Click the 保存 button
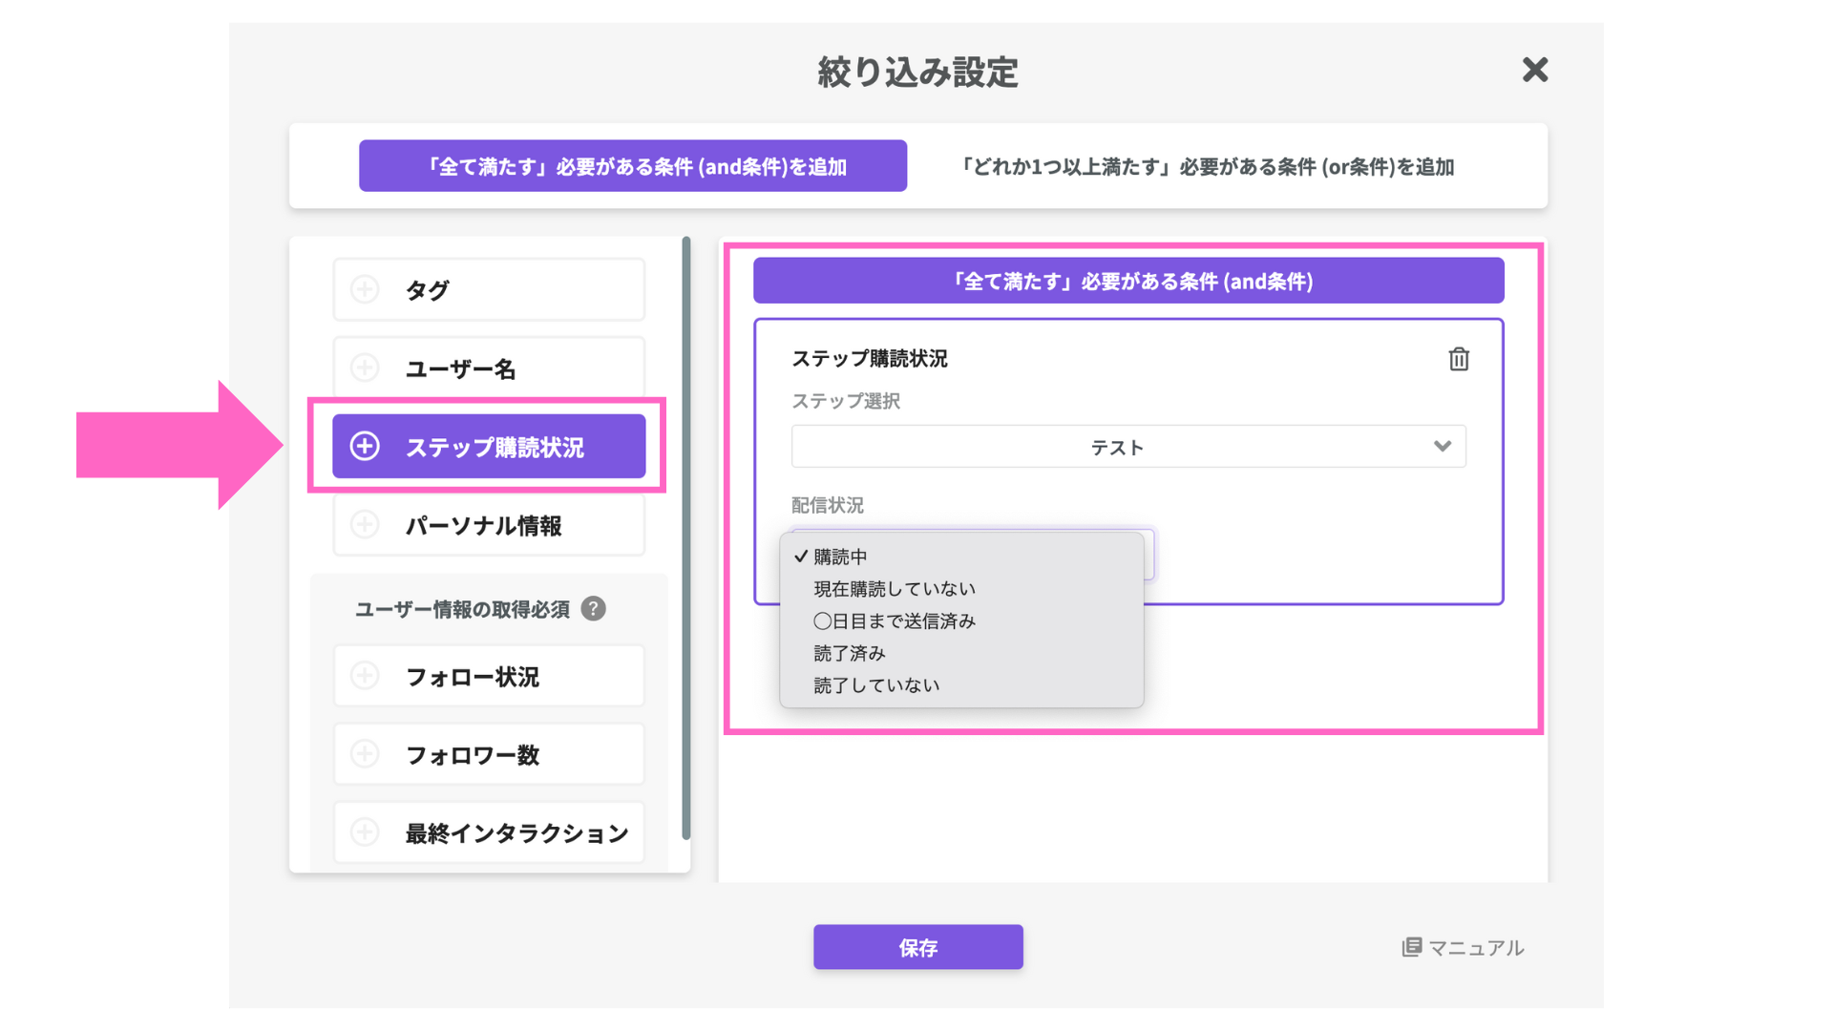The height and width of the screenshot is (1031, 1833). 917,947
